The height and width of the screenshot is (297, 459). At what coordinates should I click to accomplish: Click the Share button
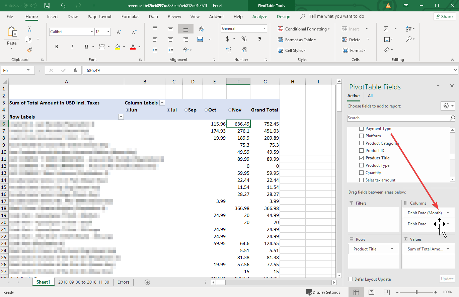(444, 17)
